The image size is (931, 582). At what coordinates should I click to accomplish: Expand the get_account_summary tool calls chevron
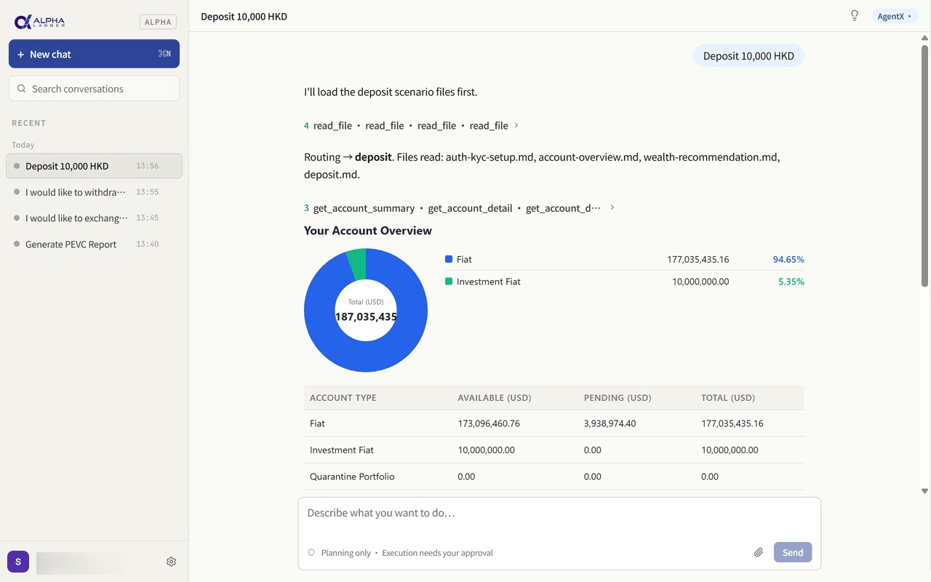(612, 207)
